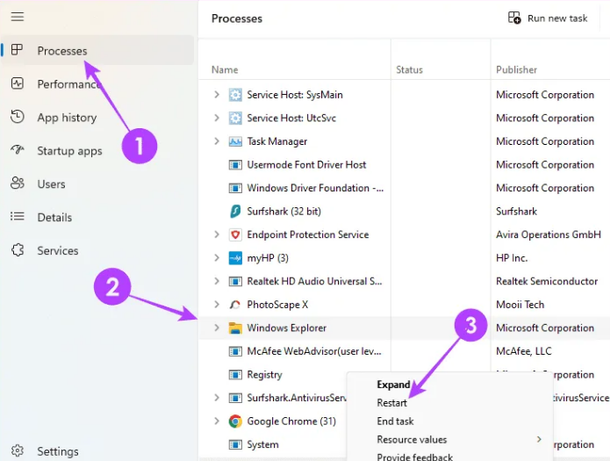
Task: Click the Processes sidebar icon
Action: (18, 50)
